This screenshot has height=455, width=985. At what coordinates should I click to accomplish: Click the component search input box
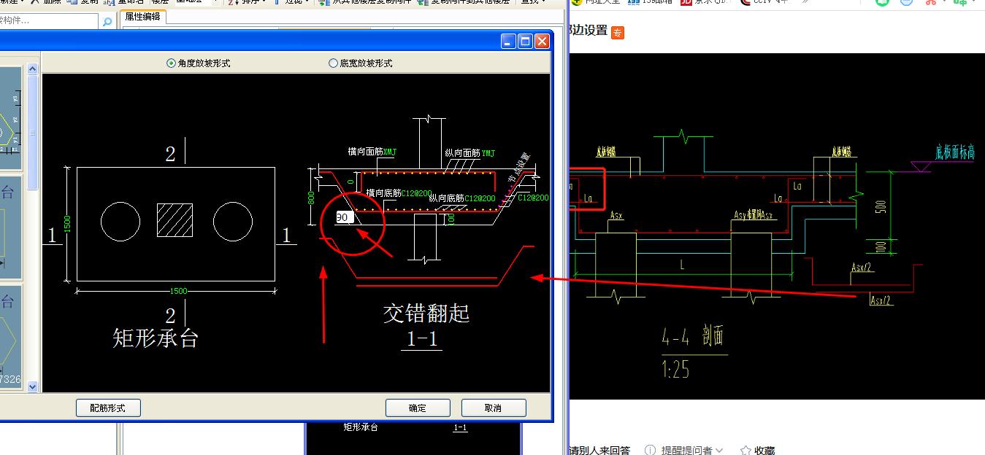[x=49, y=21]
